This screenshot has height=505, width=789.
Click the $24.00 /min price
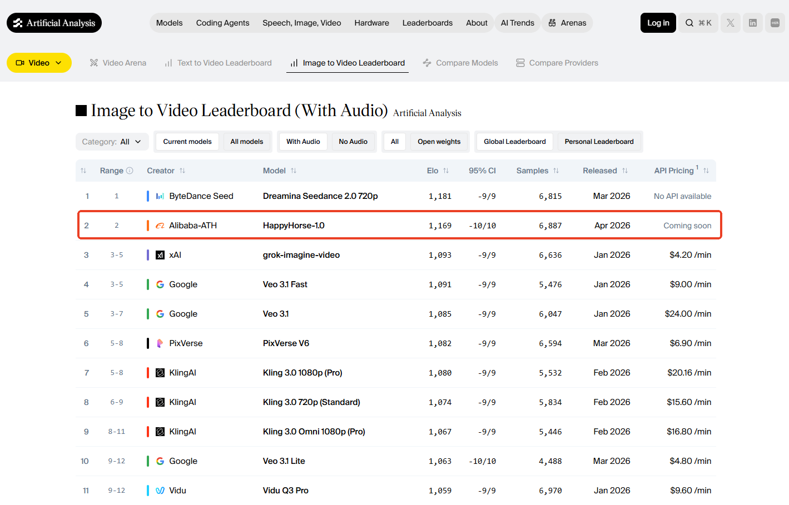(x=688, y=314)
